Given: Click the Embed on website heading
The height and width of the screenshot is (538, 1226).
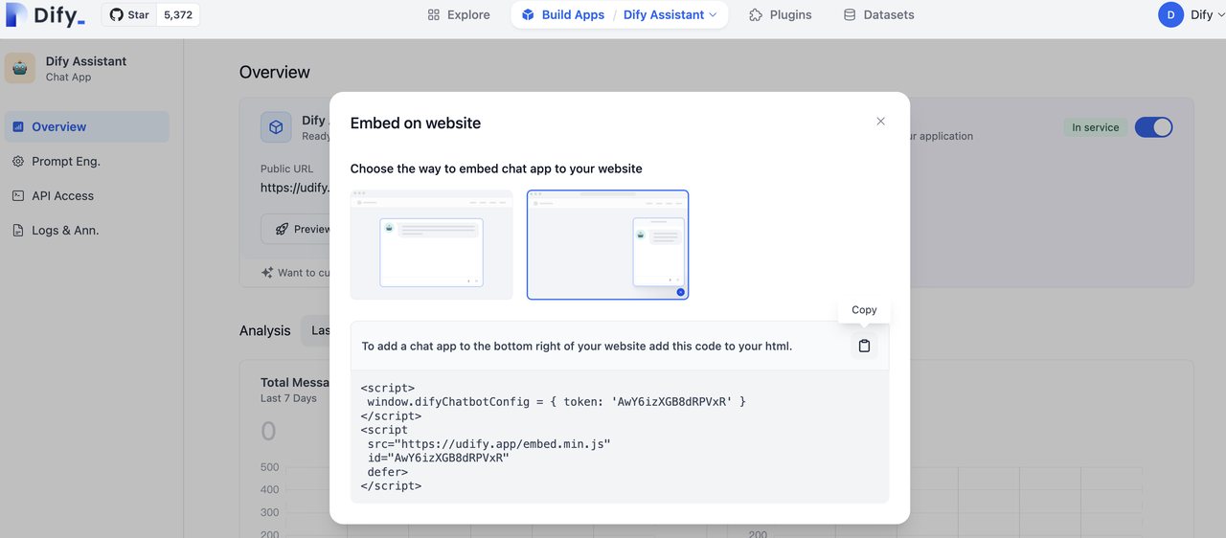Looking at the screenshot, I should click(x=416, y=123).
